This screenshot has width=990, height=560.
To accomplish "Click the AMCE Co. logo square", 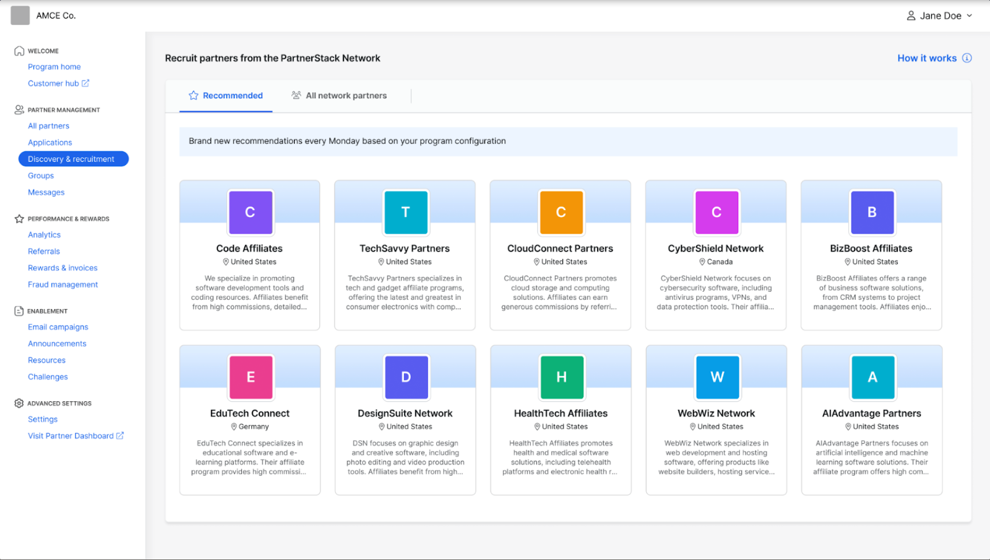I will click(x=20, y=15).
